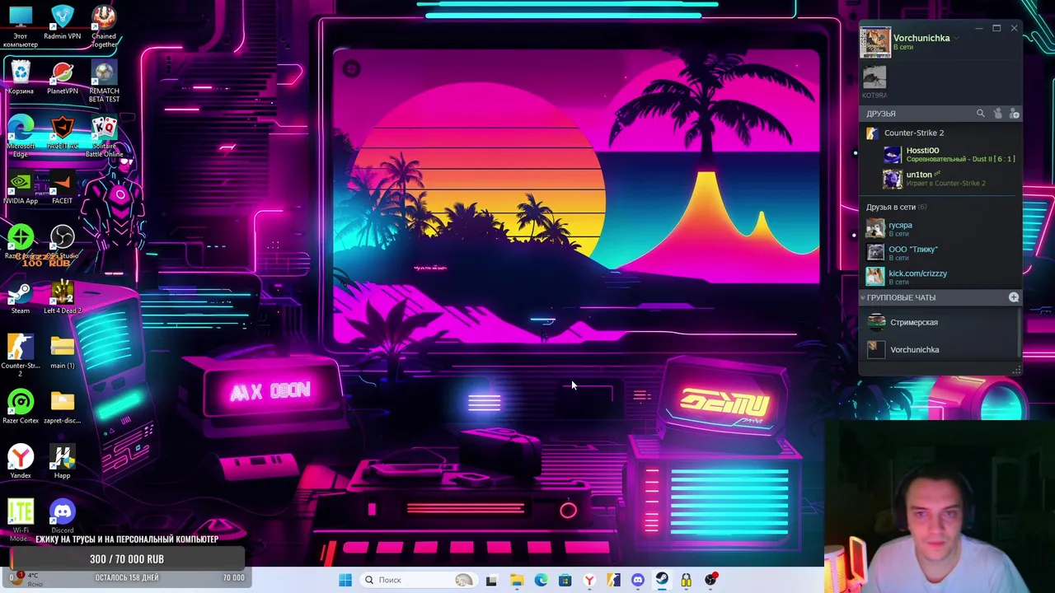The image size is (1055, 593).
Task: Click the ДРУЗЬЯ section header
Action: [880, 114]
